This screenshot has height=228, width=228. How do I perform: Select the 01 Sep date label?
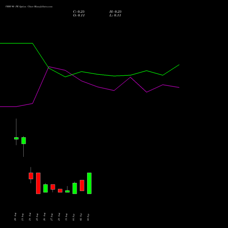pos(73,217)
